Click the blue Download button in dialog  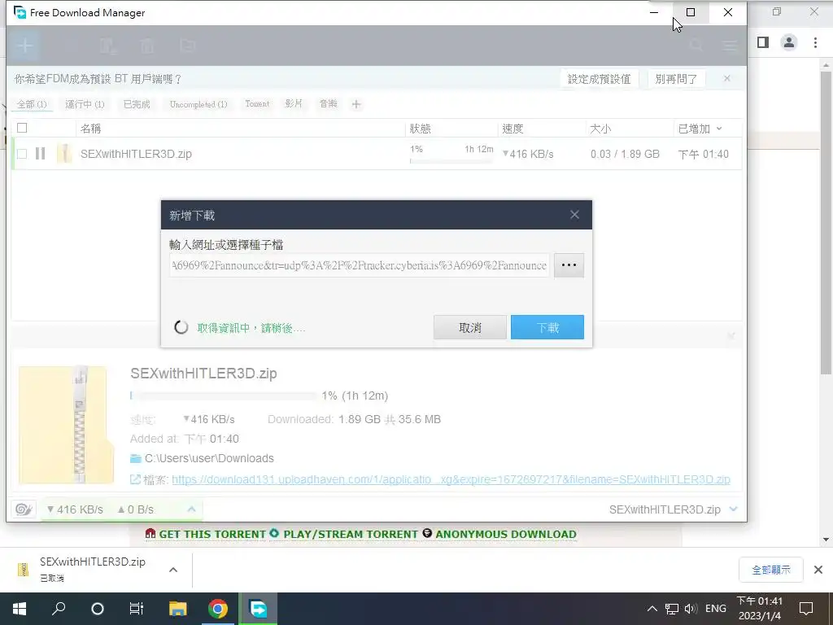click(x=547, y=327)
